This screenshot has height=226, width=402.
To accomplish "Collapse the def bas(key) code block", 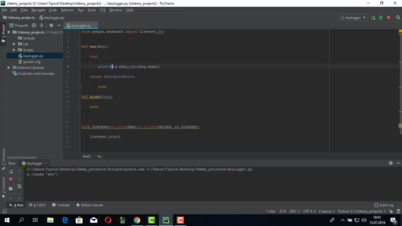I will point(80,46).
